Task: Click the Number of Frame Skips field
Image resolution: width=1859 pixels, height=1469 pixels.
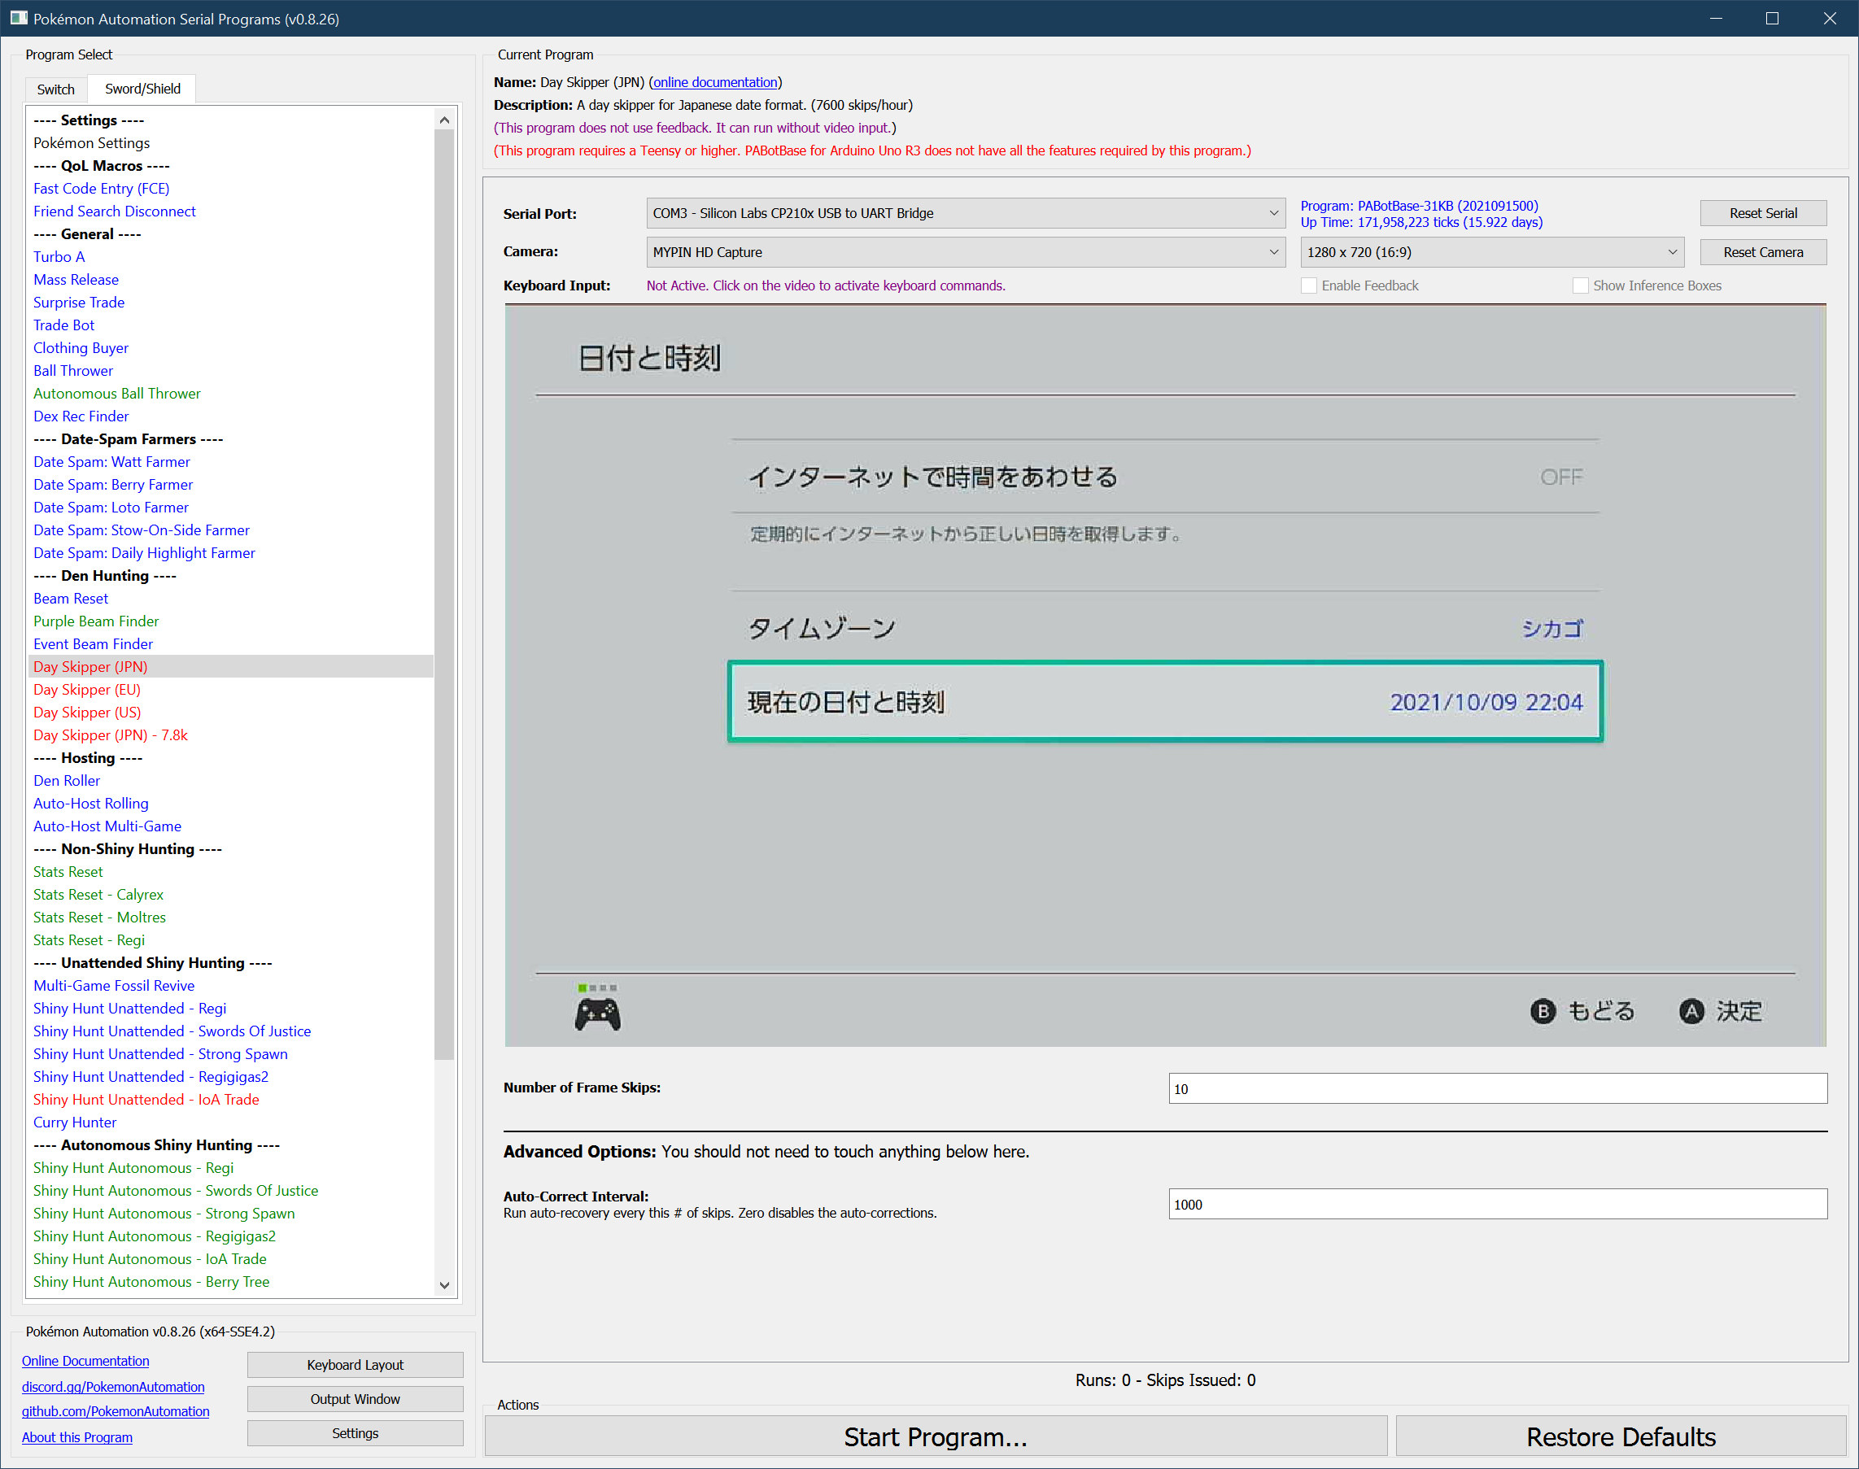Action: click(x=1497, y=1088)
